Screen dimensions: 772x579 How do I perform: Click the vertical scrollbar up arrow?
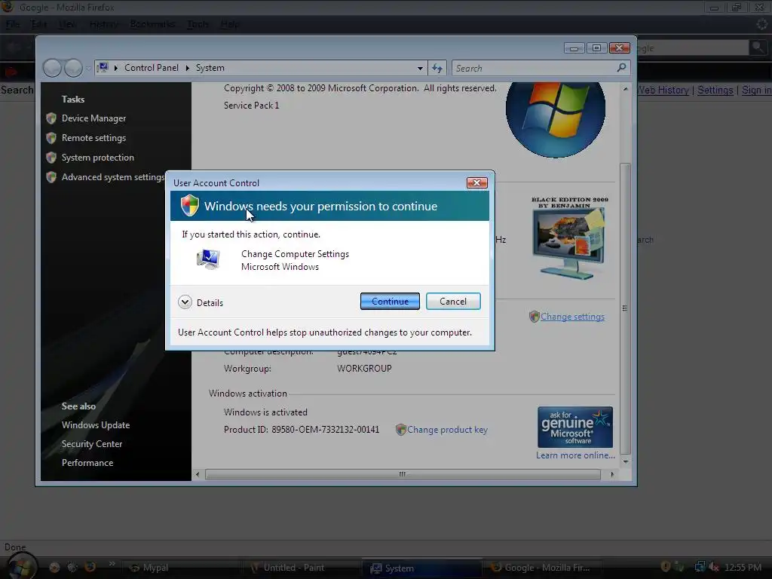pos(625,89)
